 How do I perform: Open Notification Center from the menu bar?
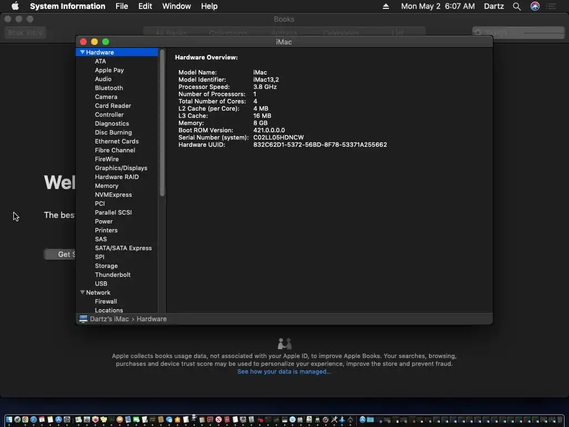[x=551, y=6]
